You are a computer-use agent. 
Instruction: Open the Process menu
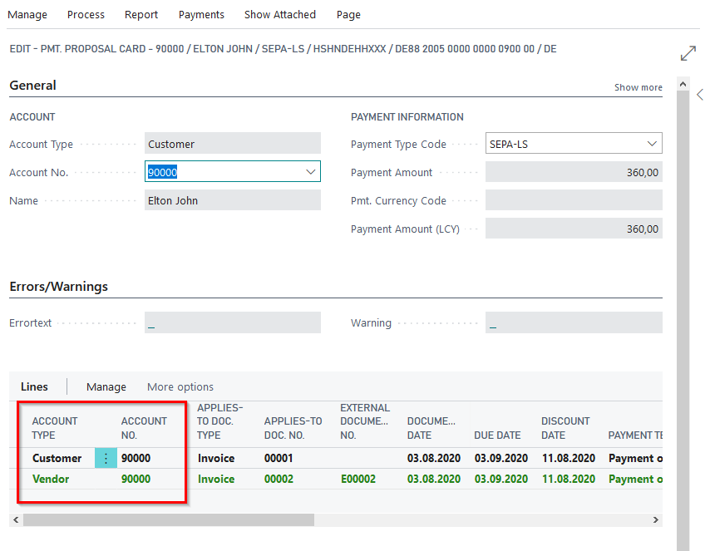(x=86, y=14)
